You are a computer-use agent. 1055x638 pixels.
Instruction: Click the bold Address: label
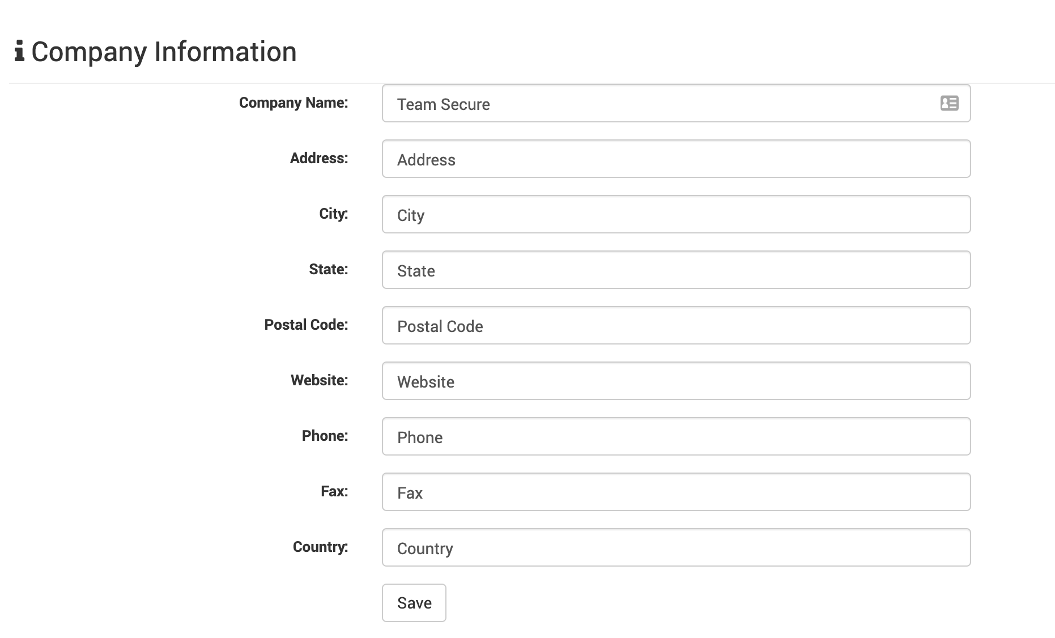pos(319,158)
